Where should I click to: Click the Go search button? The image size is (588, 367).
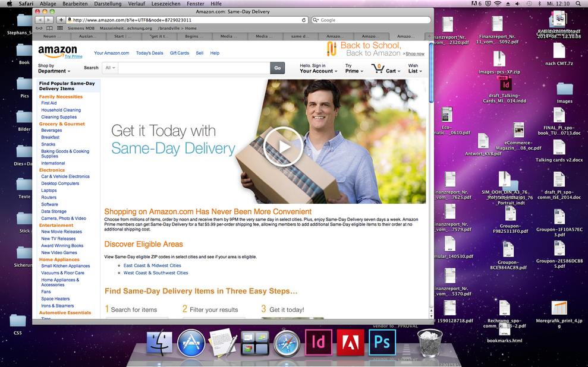tap(278, 68)
